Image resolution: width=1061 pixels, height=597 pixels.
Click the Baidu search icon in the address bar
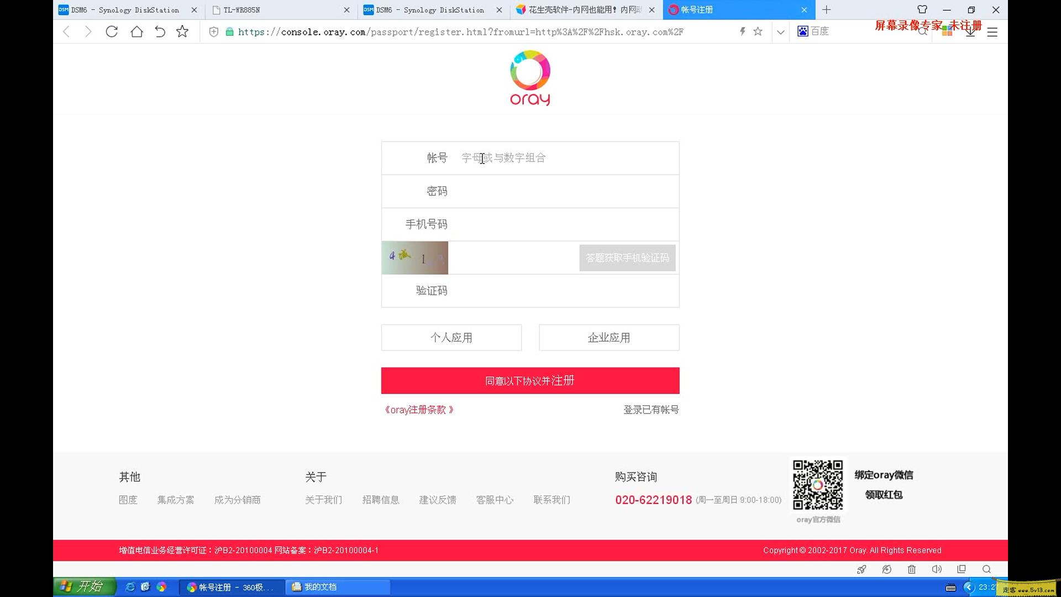pyautogui.click(x=802, y=31)
